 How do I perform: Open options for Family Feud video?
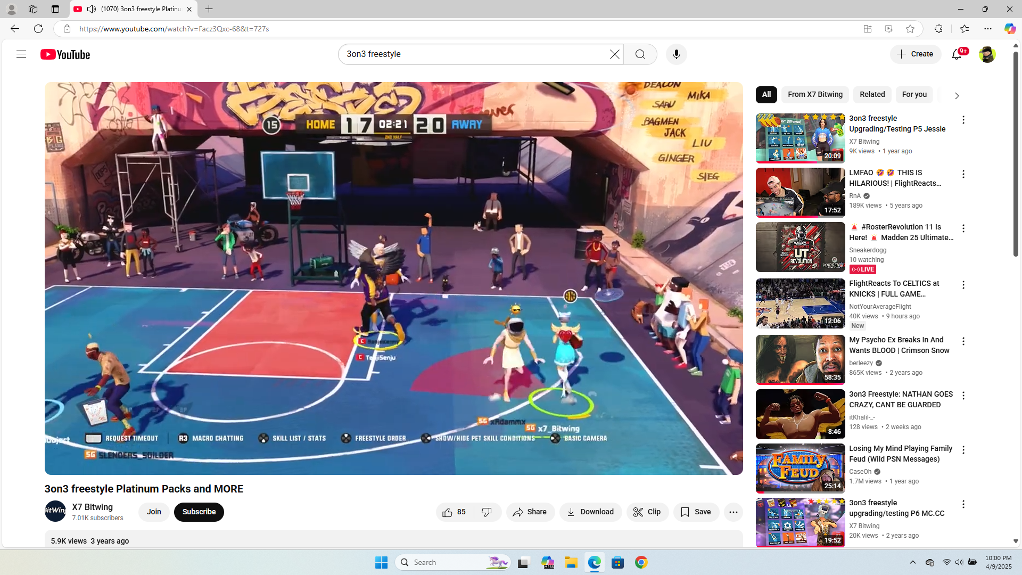(x=963, y=450)
